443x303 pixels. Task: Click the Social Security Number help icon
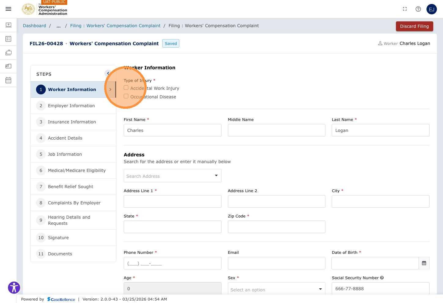pyautogui.click(x=382, y=278)
